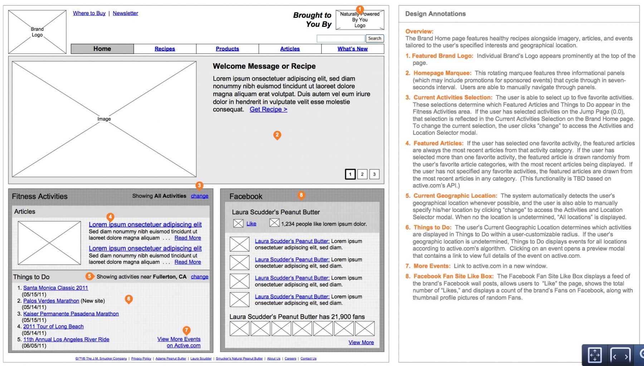Click the Facebook Like link

pos(251,224)
